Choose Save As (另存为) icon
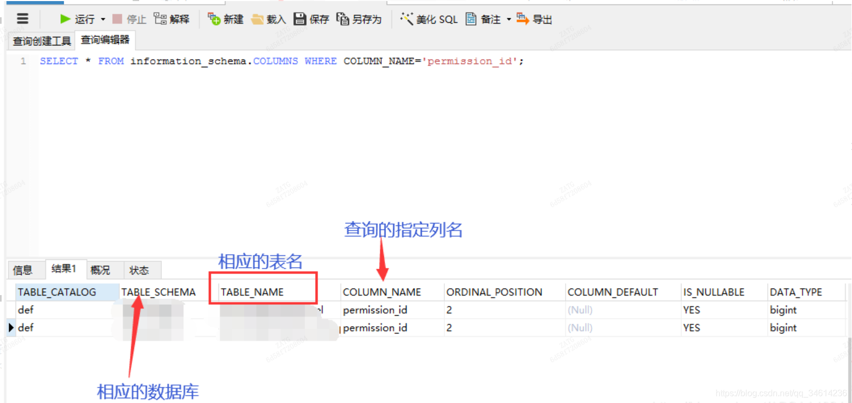This screenshot has width=852, height=403. tap(342, 19)
